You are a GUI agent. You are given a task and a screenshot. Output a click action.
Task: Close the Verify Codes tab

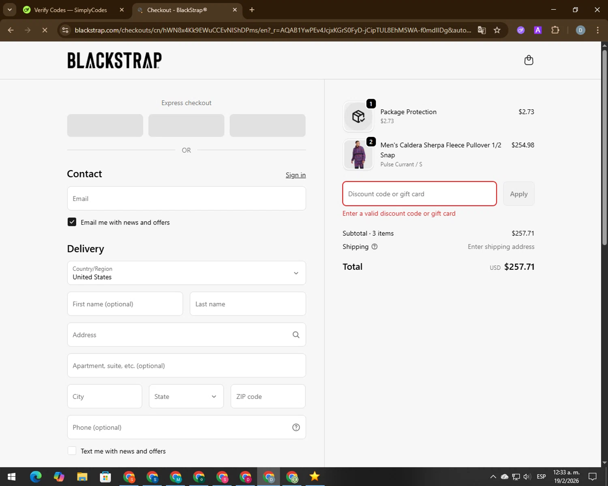point(122,10)
